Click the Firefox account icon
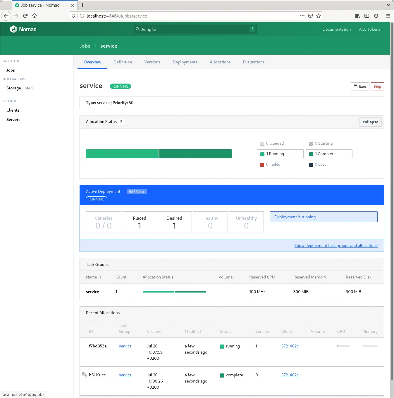The height and width of the screenshot is (398, 394). click(x=376, y=16)
